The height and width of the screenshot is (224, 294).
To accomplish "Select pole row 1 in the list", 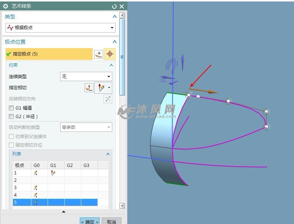I will click(60, 173).
